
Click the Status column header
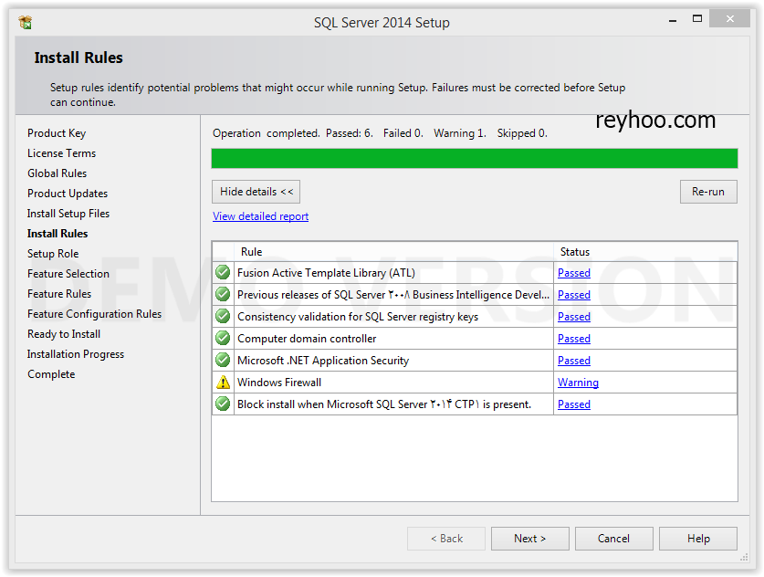tap(645, 251)
